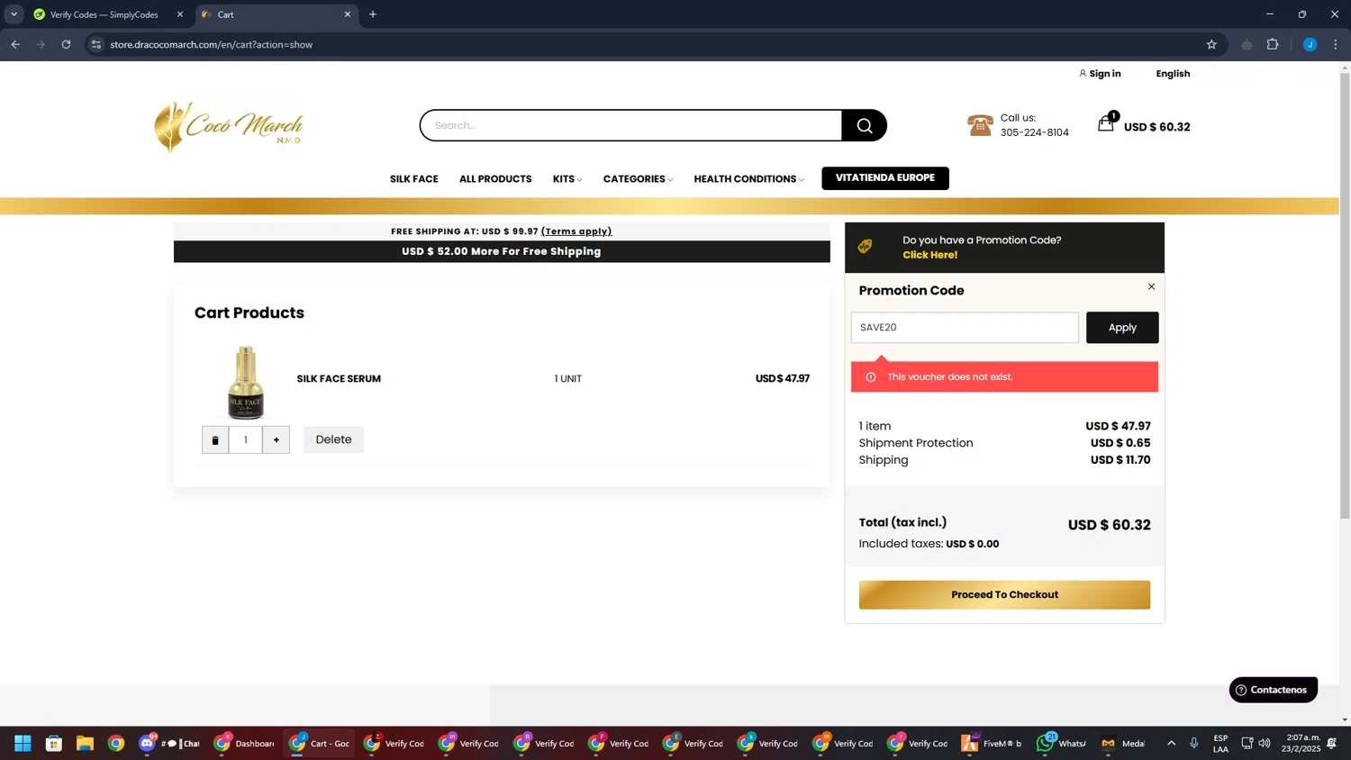The height and width of the screenshot is (760, 1351).
Task: Click the voucher error alert icon
Action: [871, 377]
